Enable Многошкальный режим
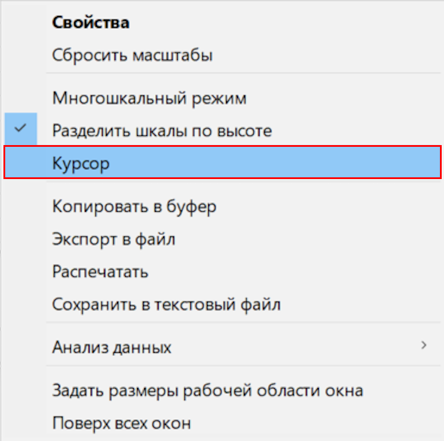 (x=149, y=98)
